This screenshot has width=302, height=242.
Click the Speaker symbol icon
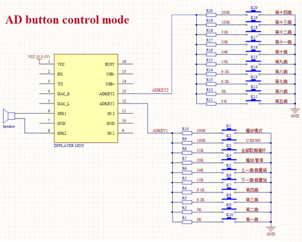point(9,116)
